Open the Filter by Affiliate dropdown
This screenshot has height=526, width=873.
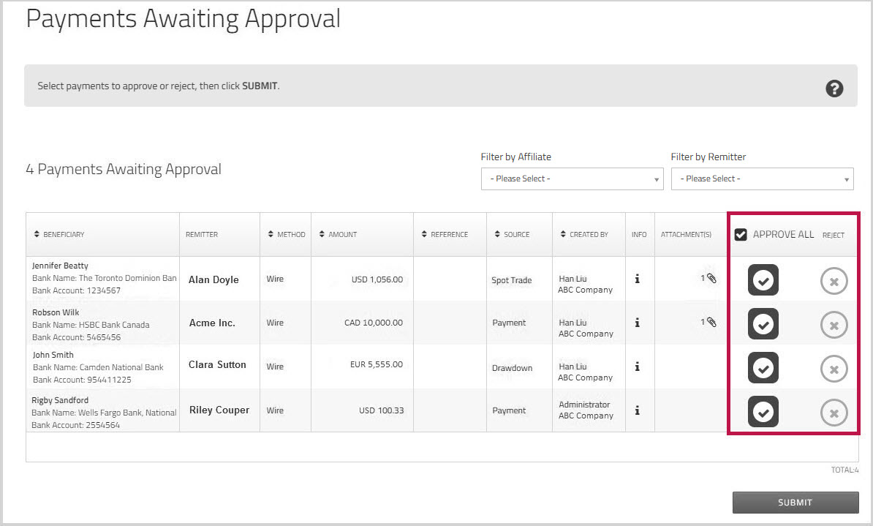pos(572,179)
